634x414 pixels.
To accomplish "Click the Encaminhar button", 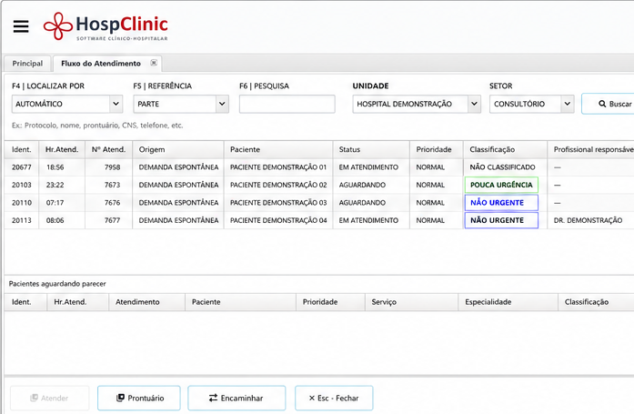I will click(236, 399).
